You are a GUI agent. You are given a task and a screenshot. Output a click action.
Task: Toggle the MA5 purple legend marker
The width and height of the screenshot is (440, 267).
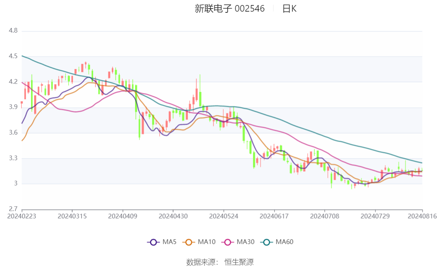tap(154, 242)
